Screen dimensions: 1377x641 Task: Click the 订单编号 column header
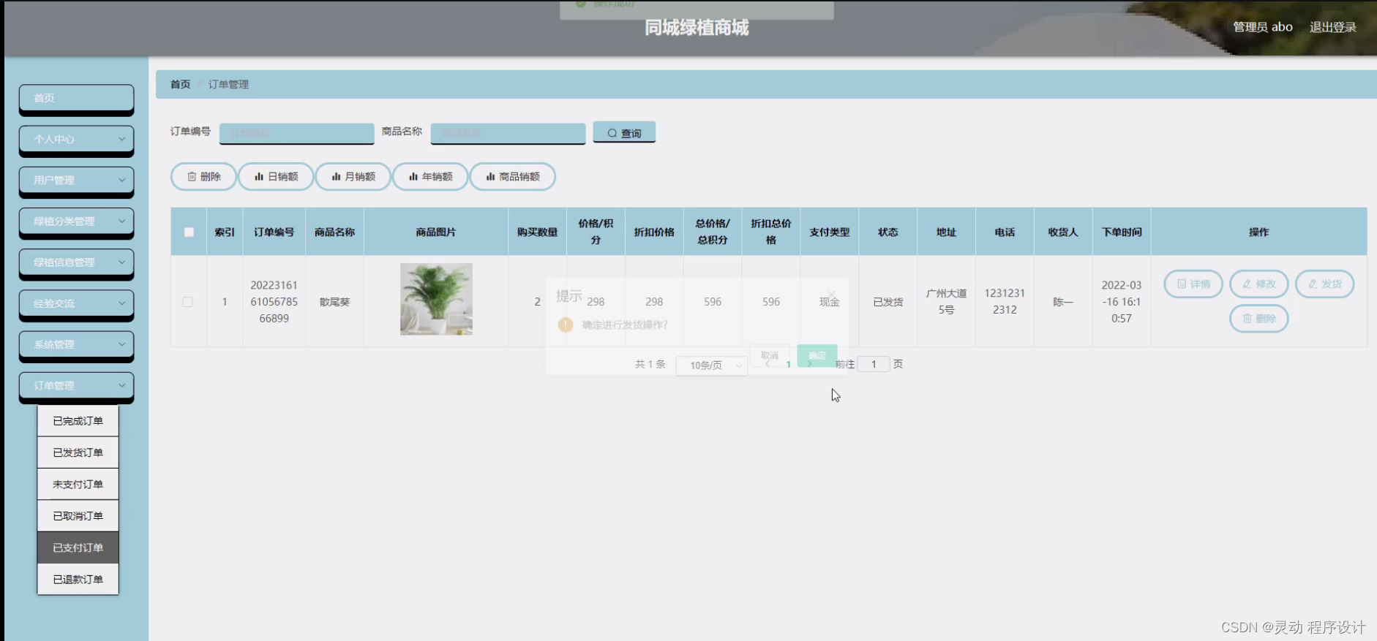point(274,232)
